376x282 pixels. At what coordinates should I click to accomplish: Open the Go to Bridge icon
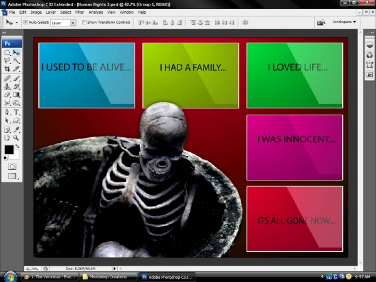coord(321,23)
